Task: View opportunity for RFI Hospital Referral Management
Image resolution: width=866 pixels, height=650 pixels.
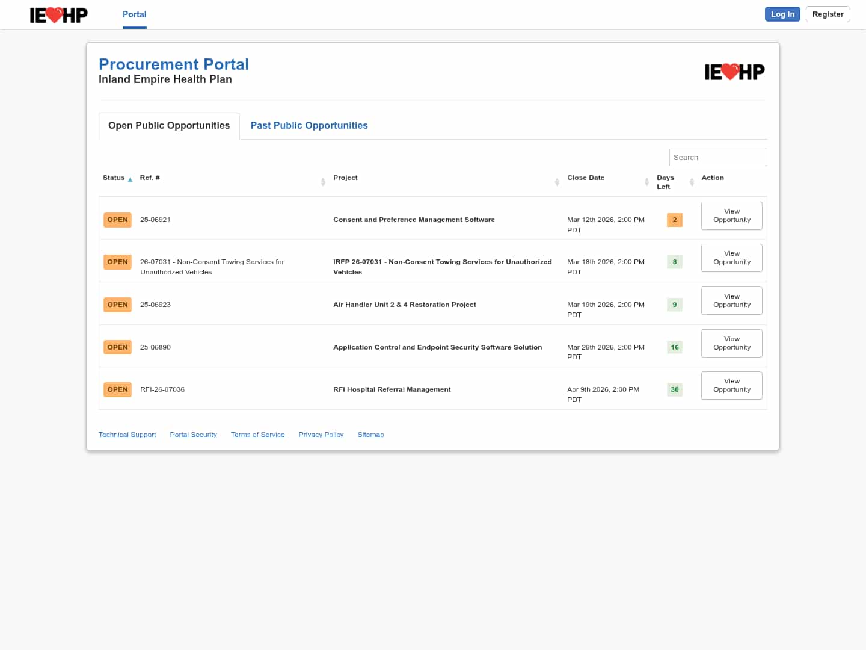Action: 731,386
